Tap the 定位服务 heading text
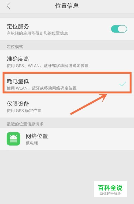Screen dimensions: 134x204 18,27
